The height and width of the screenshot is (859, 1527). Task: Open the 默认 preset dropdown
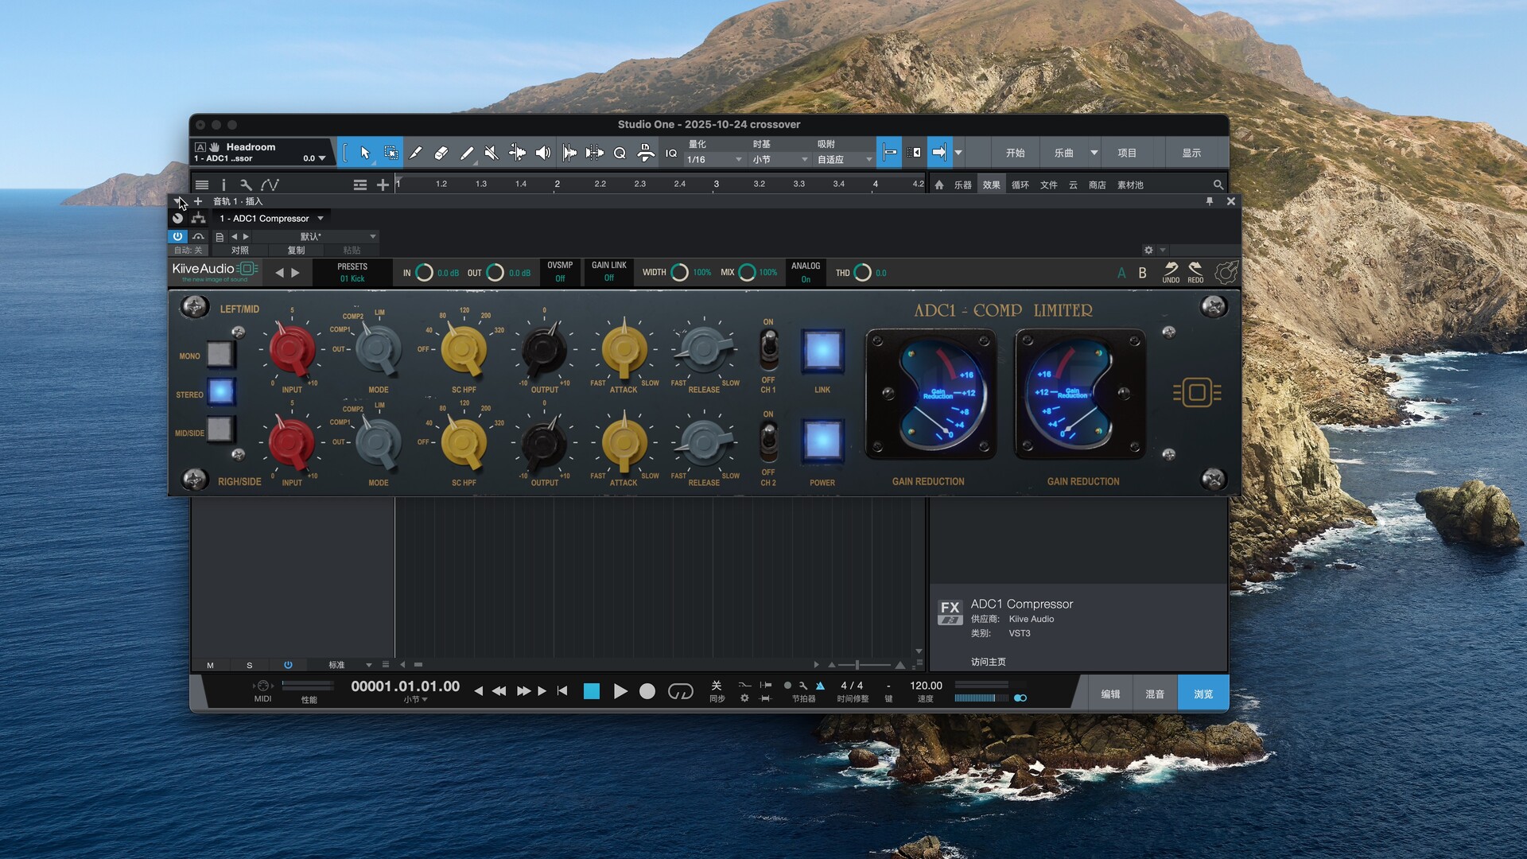click(372, 237)
